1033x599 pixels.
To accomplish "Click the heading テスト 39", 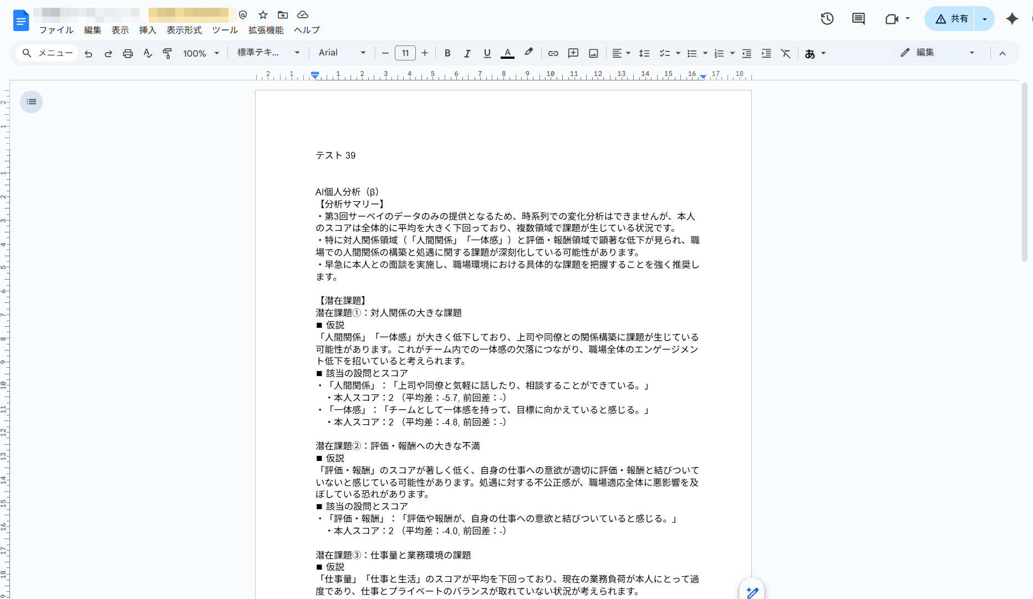I will point(335,155).
